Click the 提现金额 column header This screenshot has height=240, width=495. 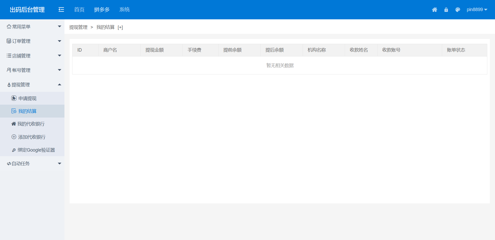(x=155, y=50)
